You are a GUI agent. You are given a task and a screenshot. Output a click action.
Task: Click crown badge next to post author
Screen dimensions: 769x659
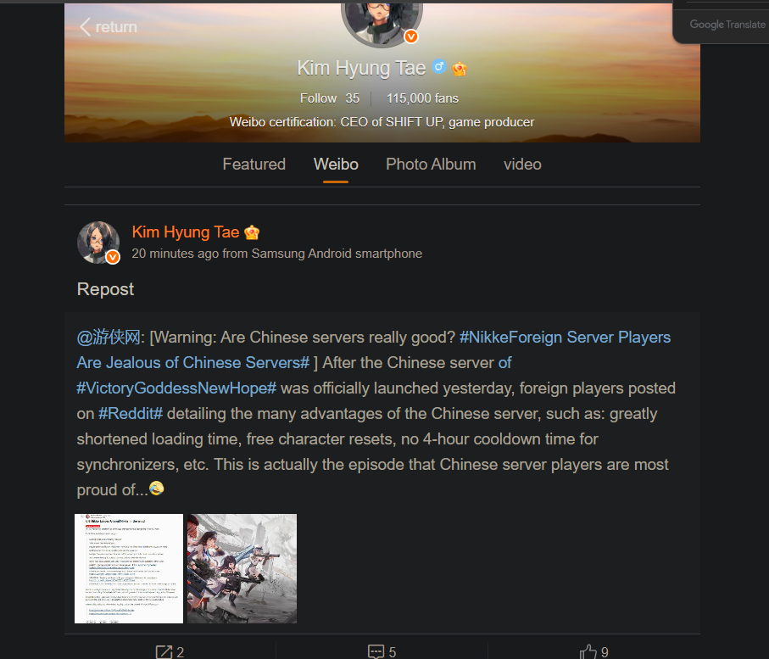pyautogui.click(x=252, y=232)
